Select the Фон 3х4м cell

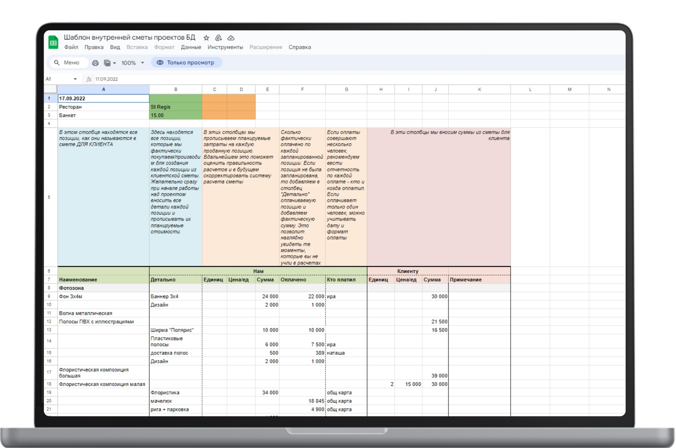[103, 297]
